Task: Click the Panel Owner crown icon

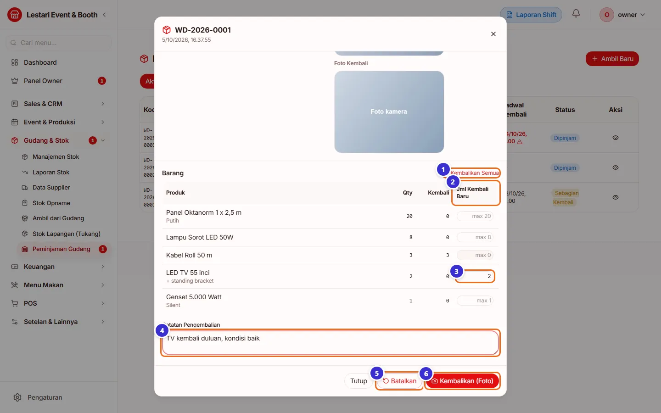Action: tap(15, 81)
